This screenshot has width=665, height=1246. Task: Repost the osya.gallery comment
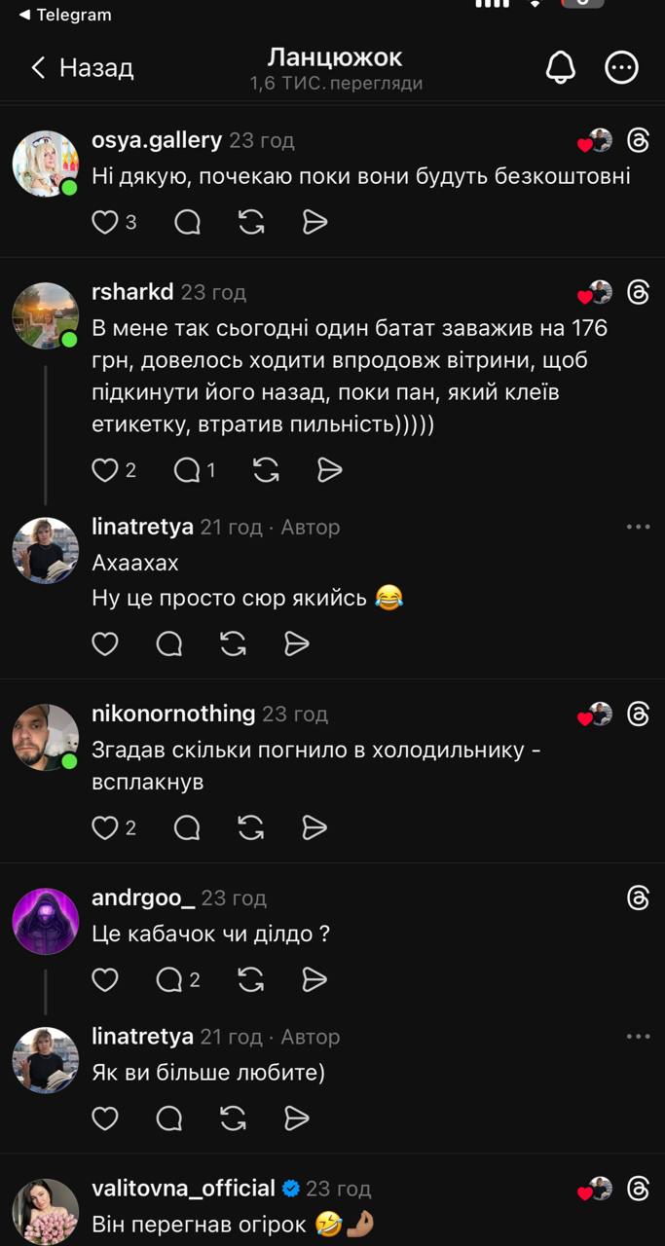(251, 223)
